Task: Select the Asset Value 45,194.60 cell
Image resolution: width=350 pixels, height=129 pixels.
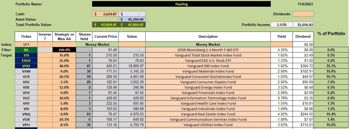Action: click(x=132, y=19)
